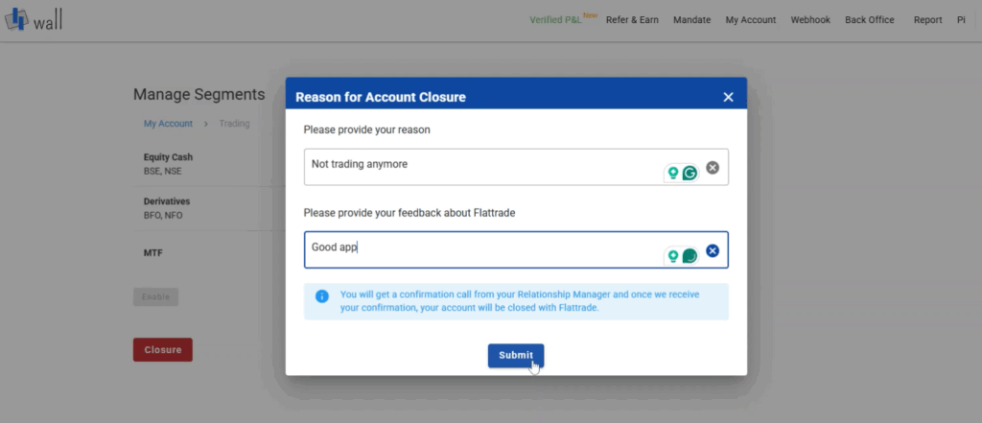Viewport: 982px width, 423px height.
Task: Open My Account in top navigation
Action: pyautogui.click(x=751, y=20)
